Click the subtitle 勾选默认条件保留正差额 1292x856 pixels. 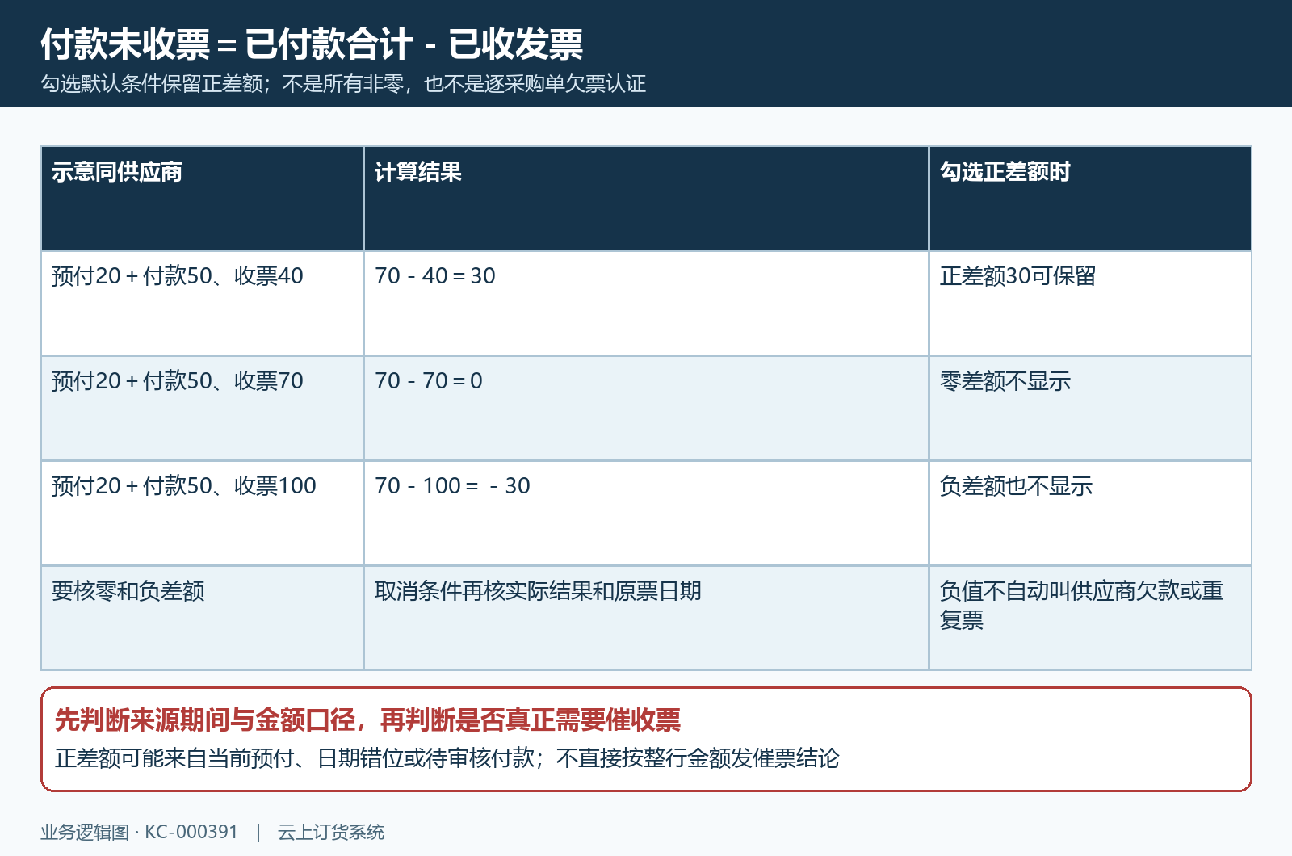[152, 84]
